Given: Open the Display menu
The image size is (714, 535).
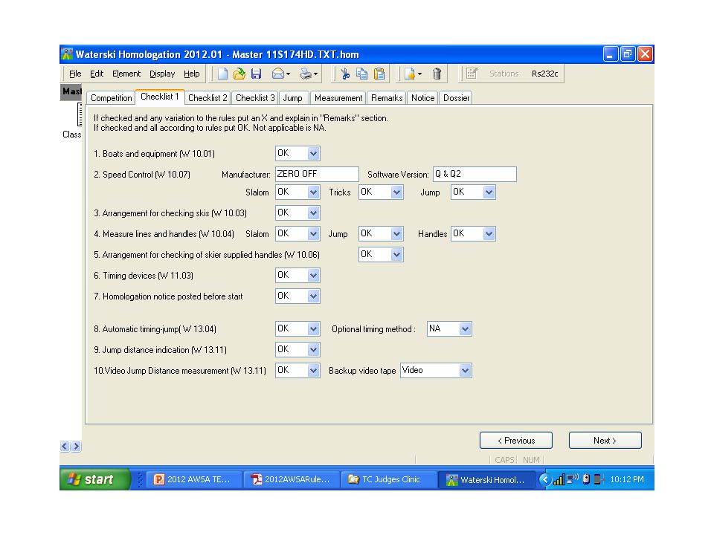Looking at the screenshot, I should 162,74.
